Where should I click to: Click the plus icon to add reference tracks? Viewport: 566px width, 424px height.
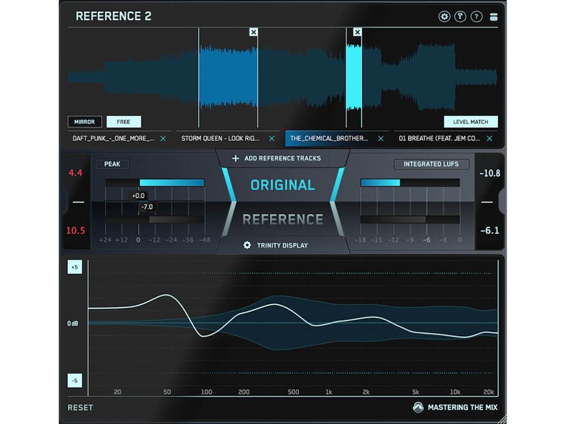pos(235,158)
